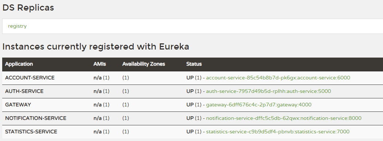Click the Availability Zones column header
The image size is (383, 141).
[x=144, y=64]
